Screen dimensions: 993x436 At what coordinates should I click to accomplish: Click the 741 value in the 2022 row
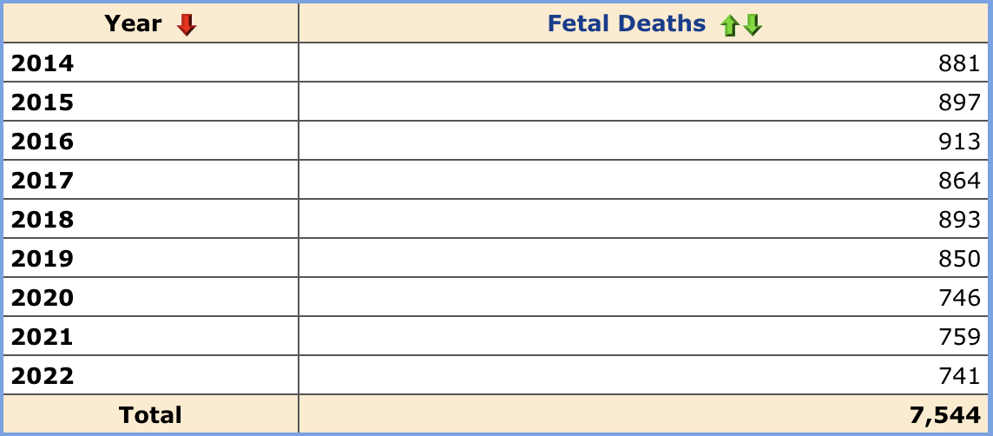point(959,376)
